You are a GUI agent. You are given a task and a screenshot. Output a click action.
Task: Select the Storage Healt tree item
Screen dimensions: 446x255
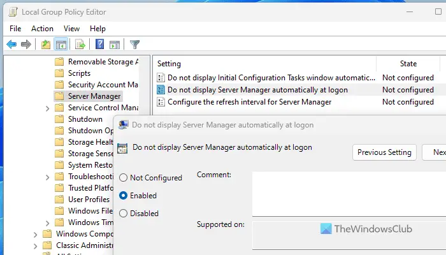click(x=90, y=142)
